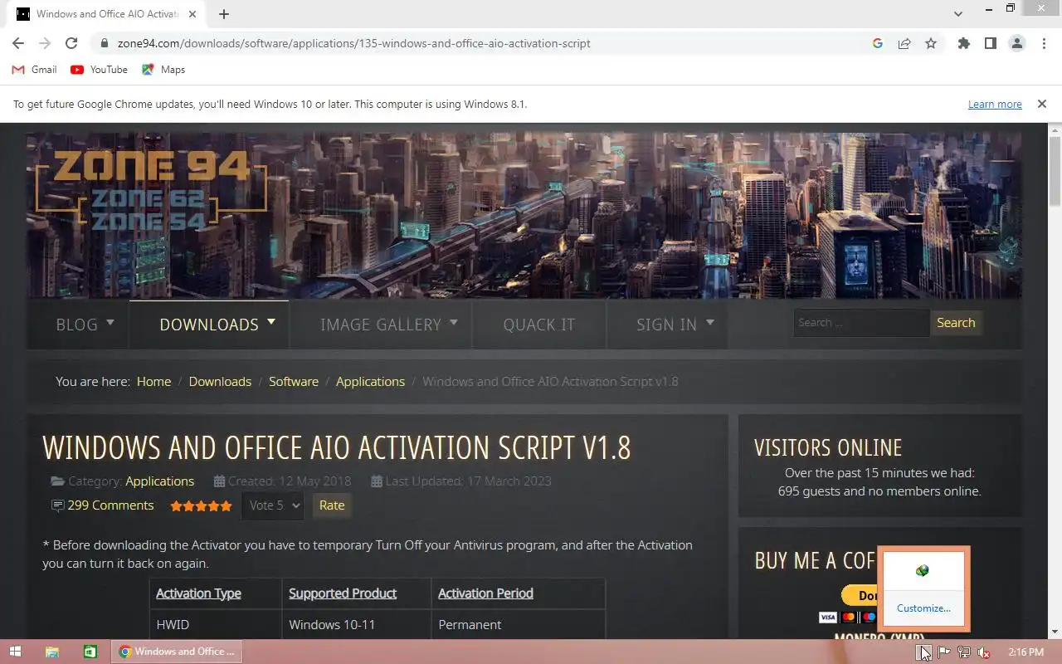
Task: Open the Maps bookmark
Action: (x=163, y=70)
